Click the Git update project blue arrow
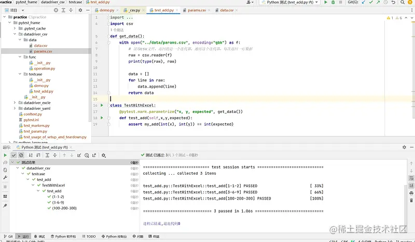 point(364,2)
